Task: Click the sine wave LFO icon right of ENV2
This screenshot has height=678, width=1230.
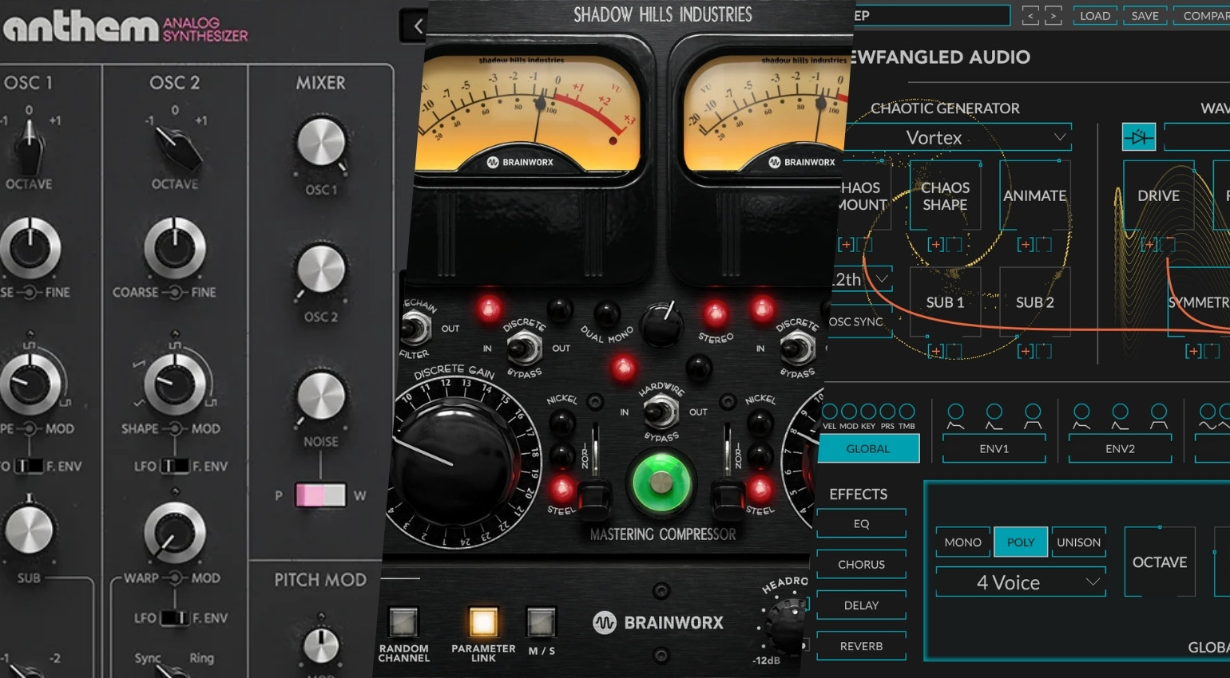Action: click(1208, 413)
